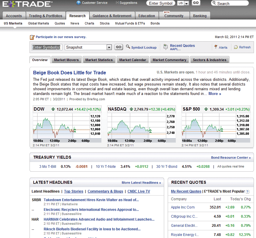256x238 pixels.
Task: Open Beige Book Does Little for Trade headline
Action: 69,73
